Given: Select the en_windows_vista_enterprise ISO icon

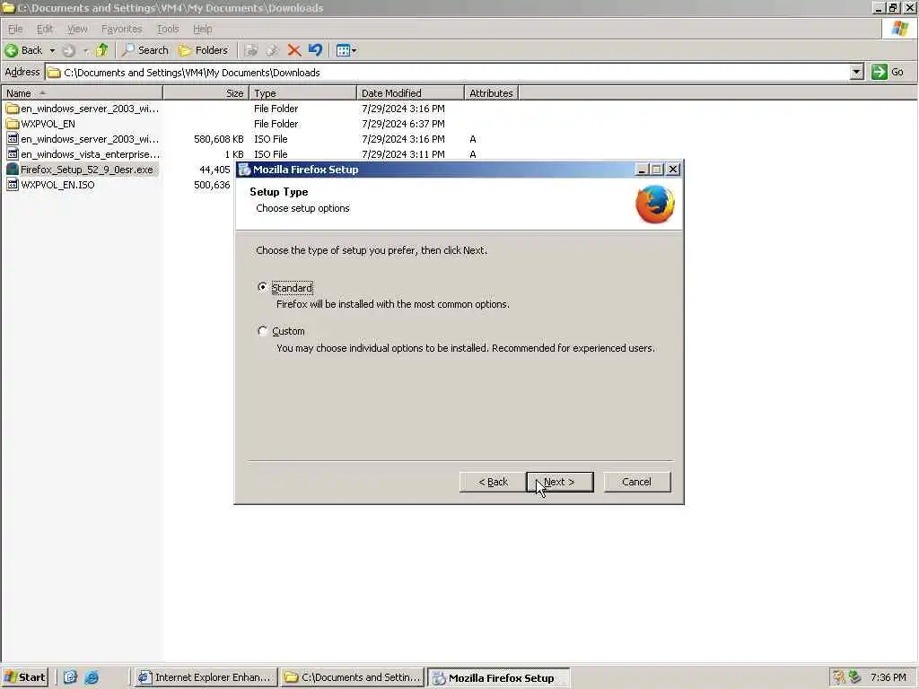Looking at the screenshot, I should [13, 154].
